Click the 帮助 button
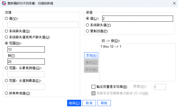This screenshot has width=178, height=108. pos(104,103)
